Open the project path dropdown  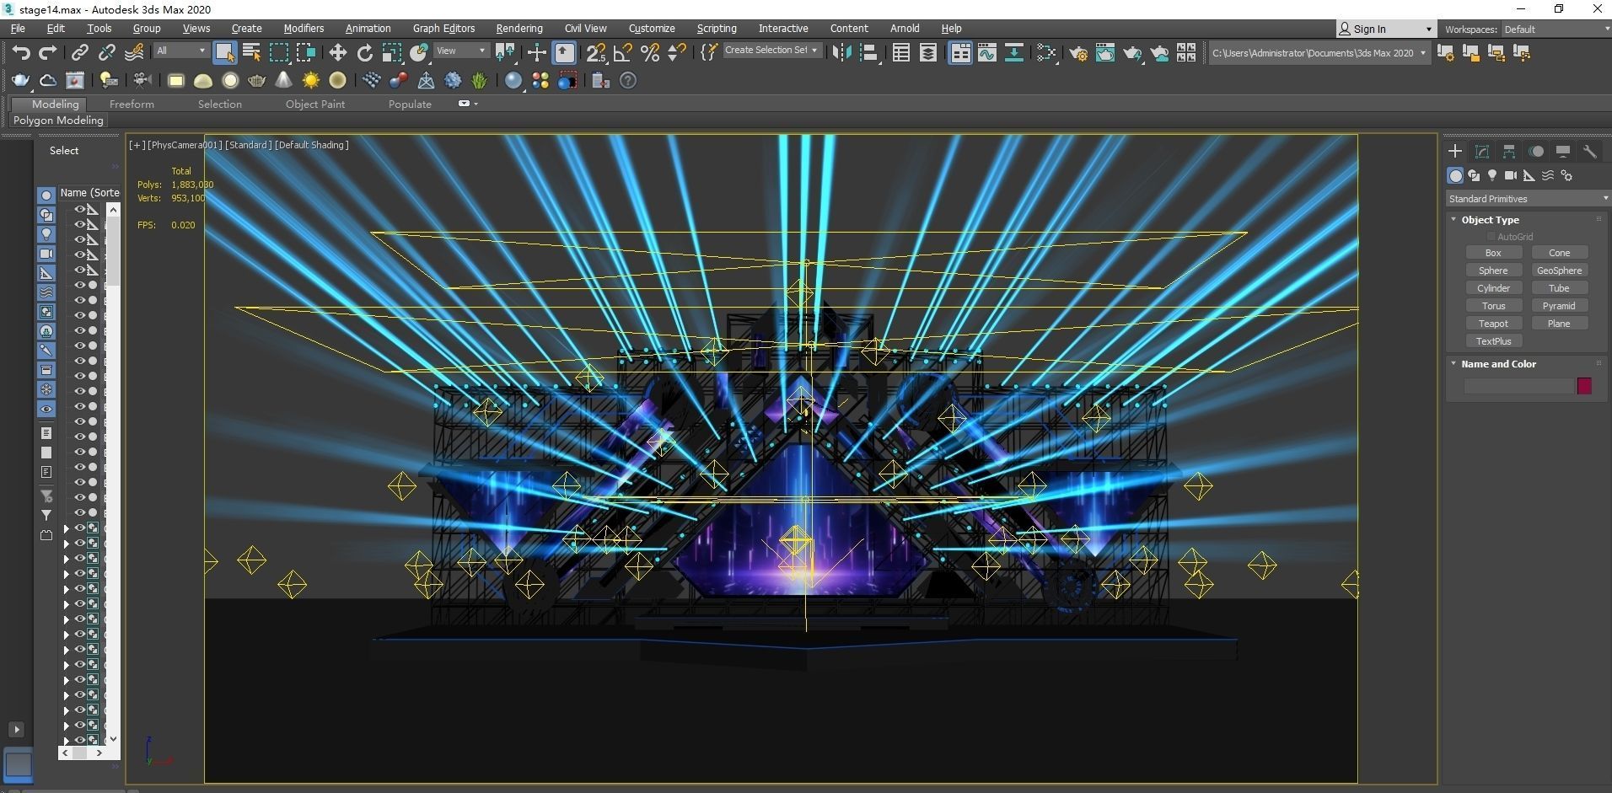pos(1319,53)
